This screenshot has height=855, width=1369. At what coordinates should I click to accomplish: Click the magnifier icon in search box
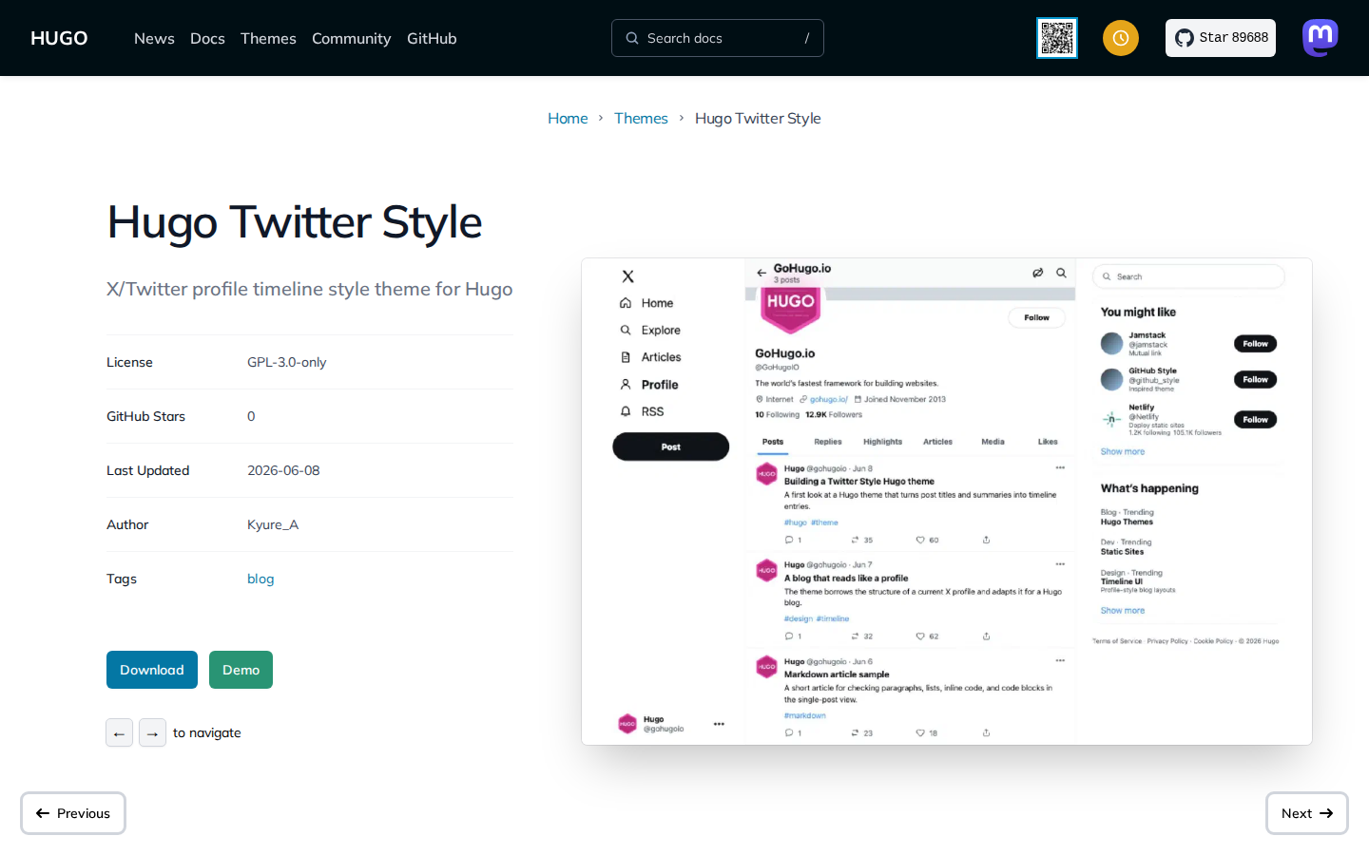point(632,38)
